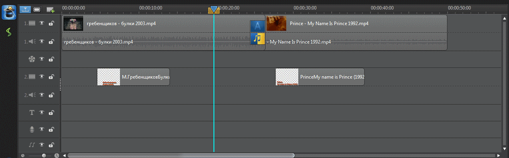Click the ruler at 00:00:30:00
This screenshot has width=509, height=158.
305,8
